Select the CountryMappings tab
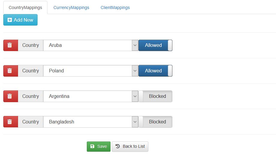 [x=25, y=8]
